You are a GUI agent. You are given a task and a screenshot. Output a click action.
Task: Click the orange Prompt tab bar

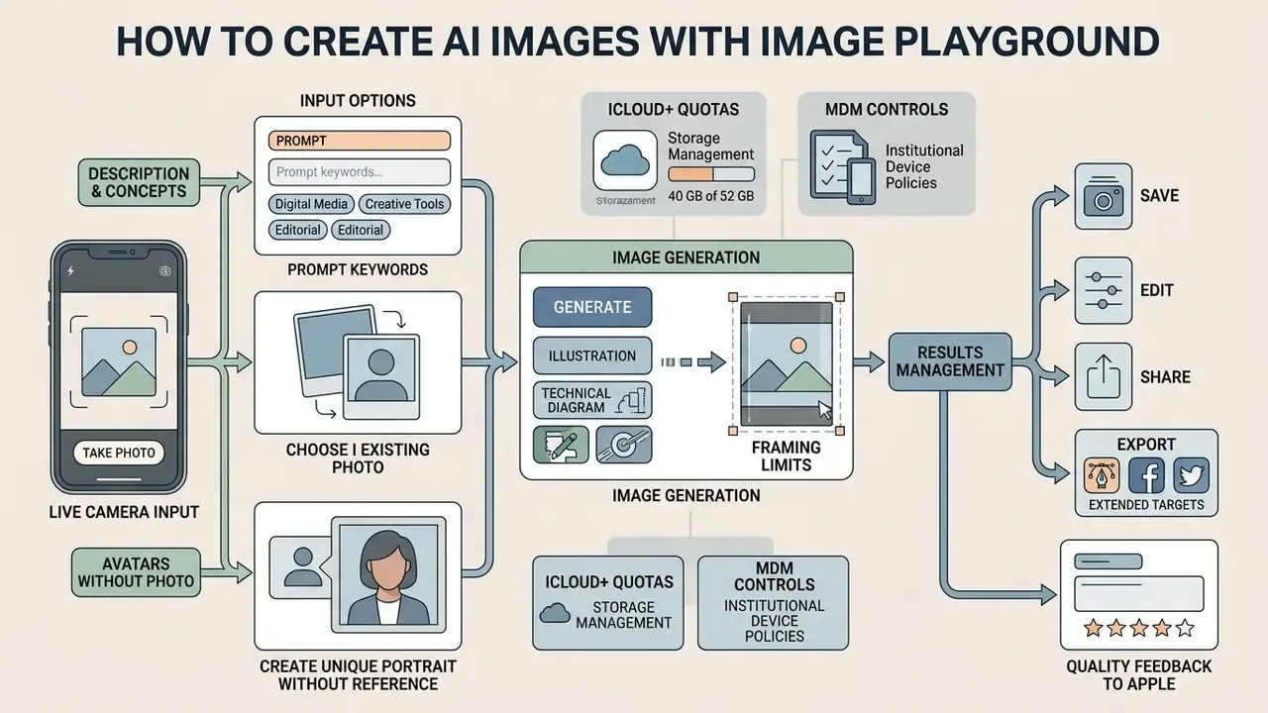tap(360, 141)
